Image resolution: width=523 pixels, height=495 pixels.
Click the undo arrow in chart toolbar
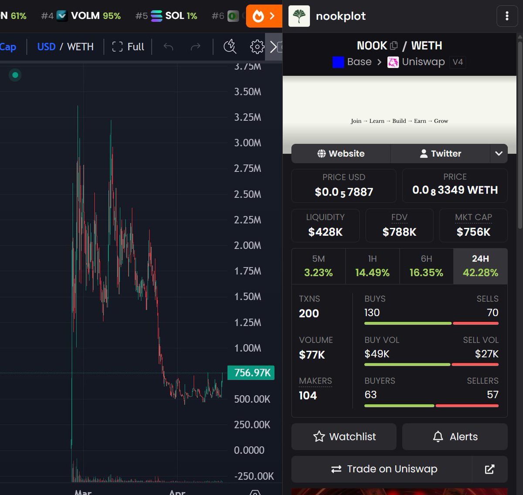168,47
